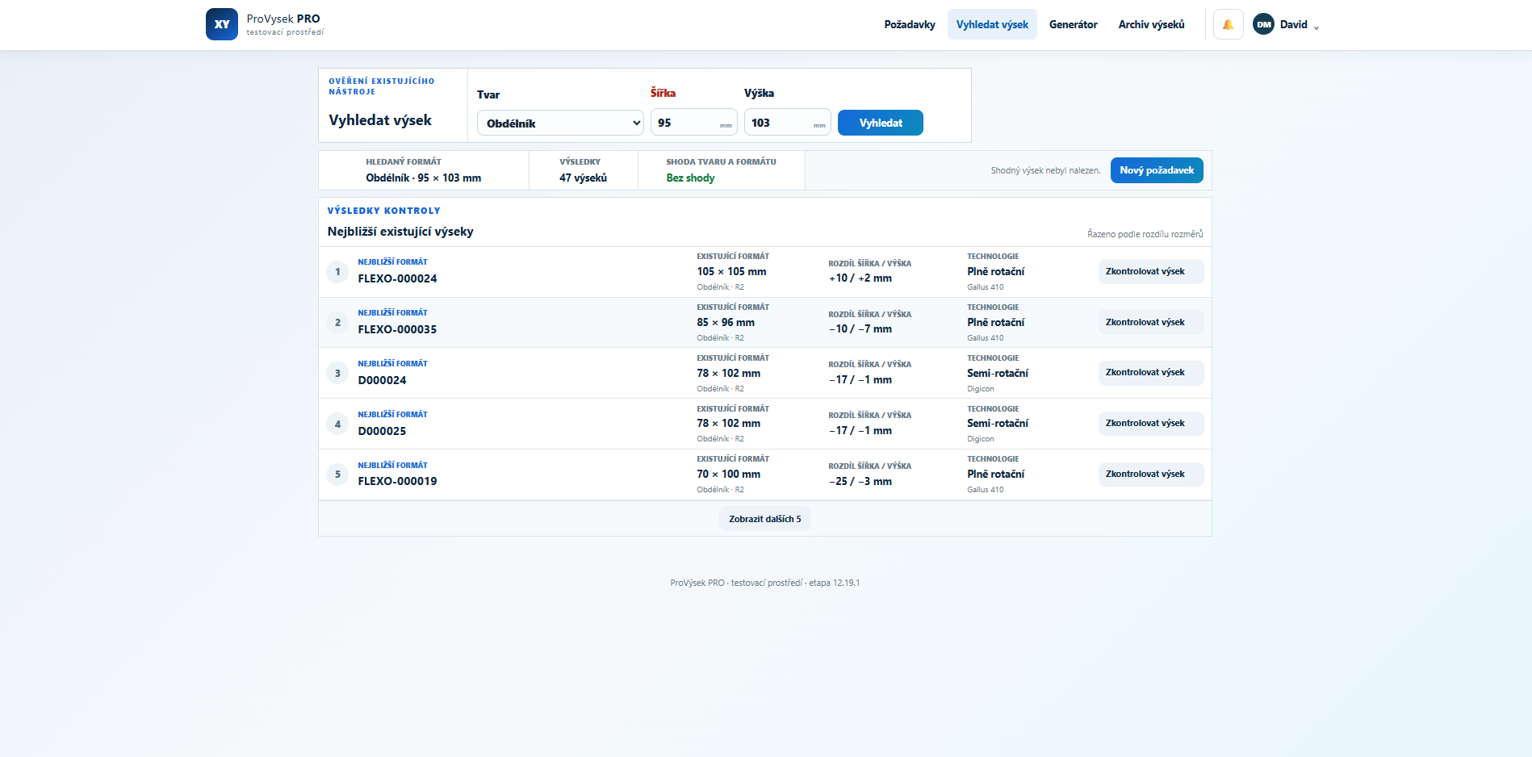Open the Generátor menu item
This screenshot has width=1532, height=757.
1073,24
